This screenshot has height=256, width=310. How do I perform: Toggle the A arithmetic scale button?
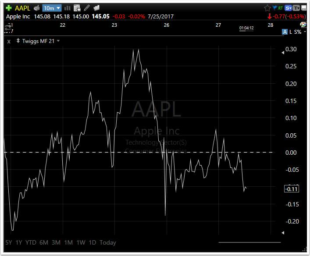pos(285,32)
